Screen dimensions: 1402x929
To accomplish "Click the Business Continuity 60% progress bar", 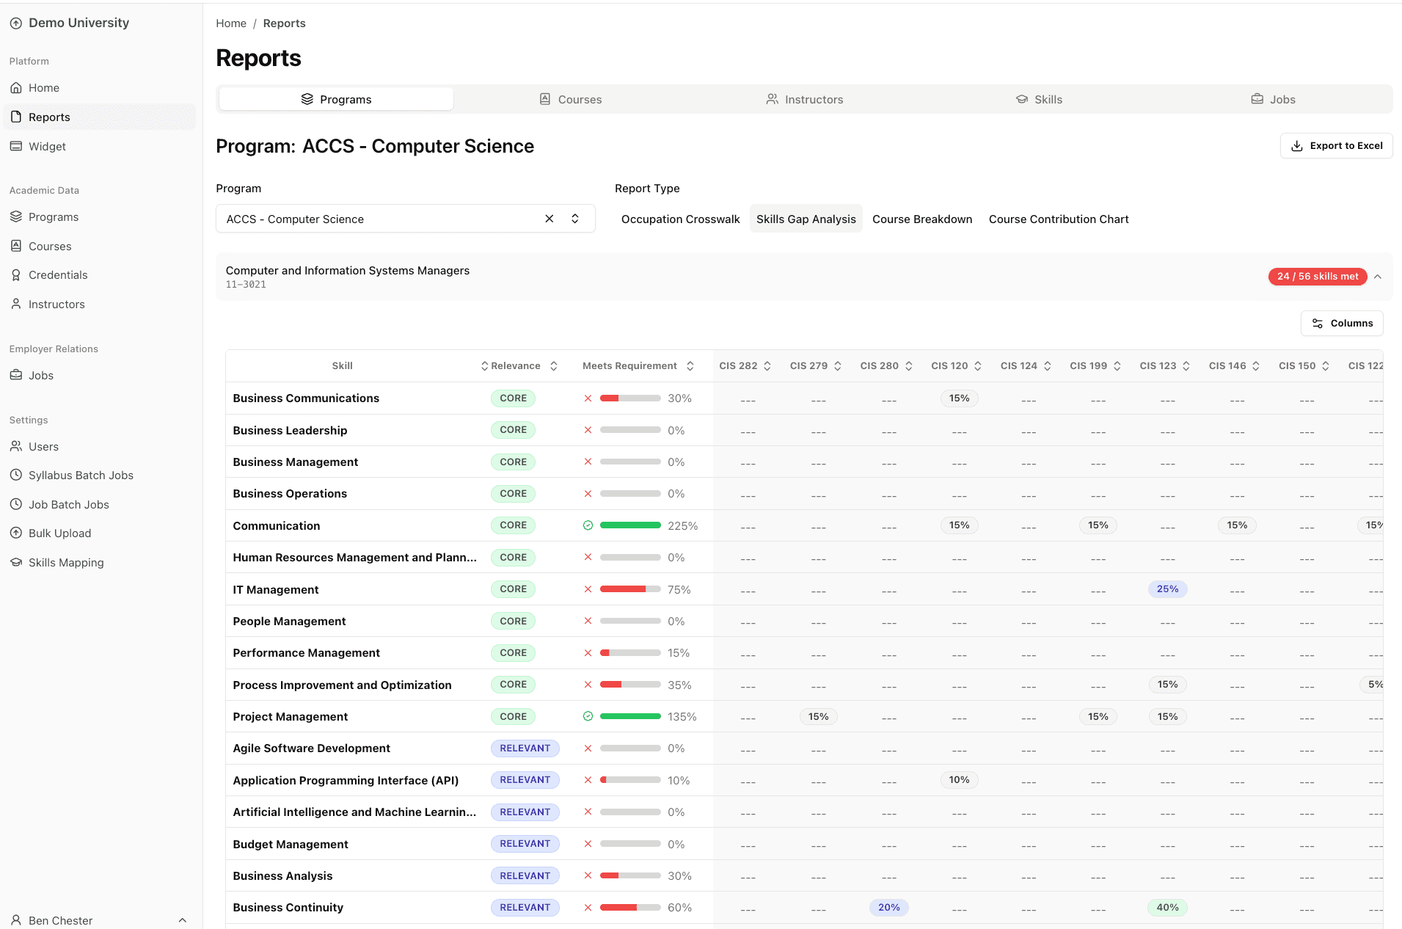I will tap(630, 908).
